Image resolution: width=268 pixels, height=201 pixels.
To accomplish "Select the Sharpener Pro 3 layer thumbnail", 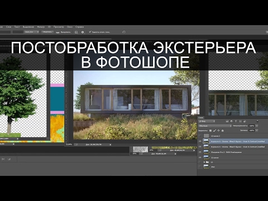I will (x=207, y=152).
